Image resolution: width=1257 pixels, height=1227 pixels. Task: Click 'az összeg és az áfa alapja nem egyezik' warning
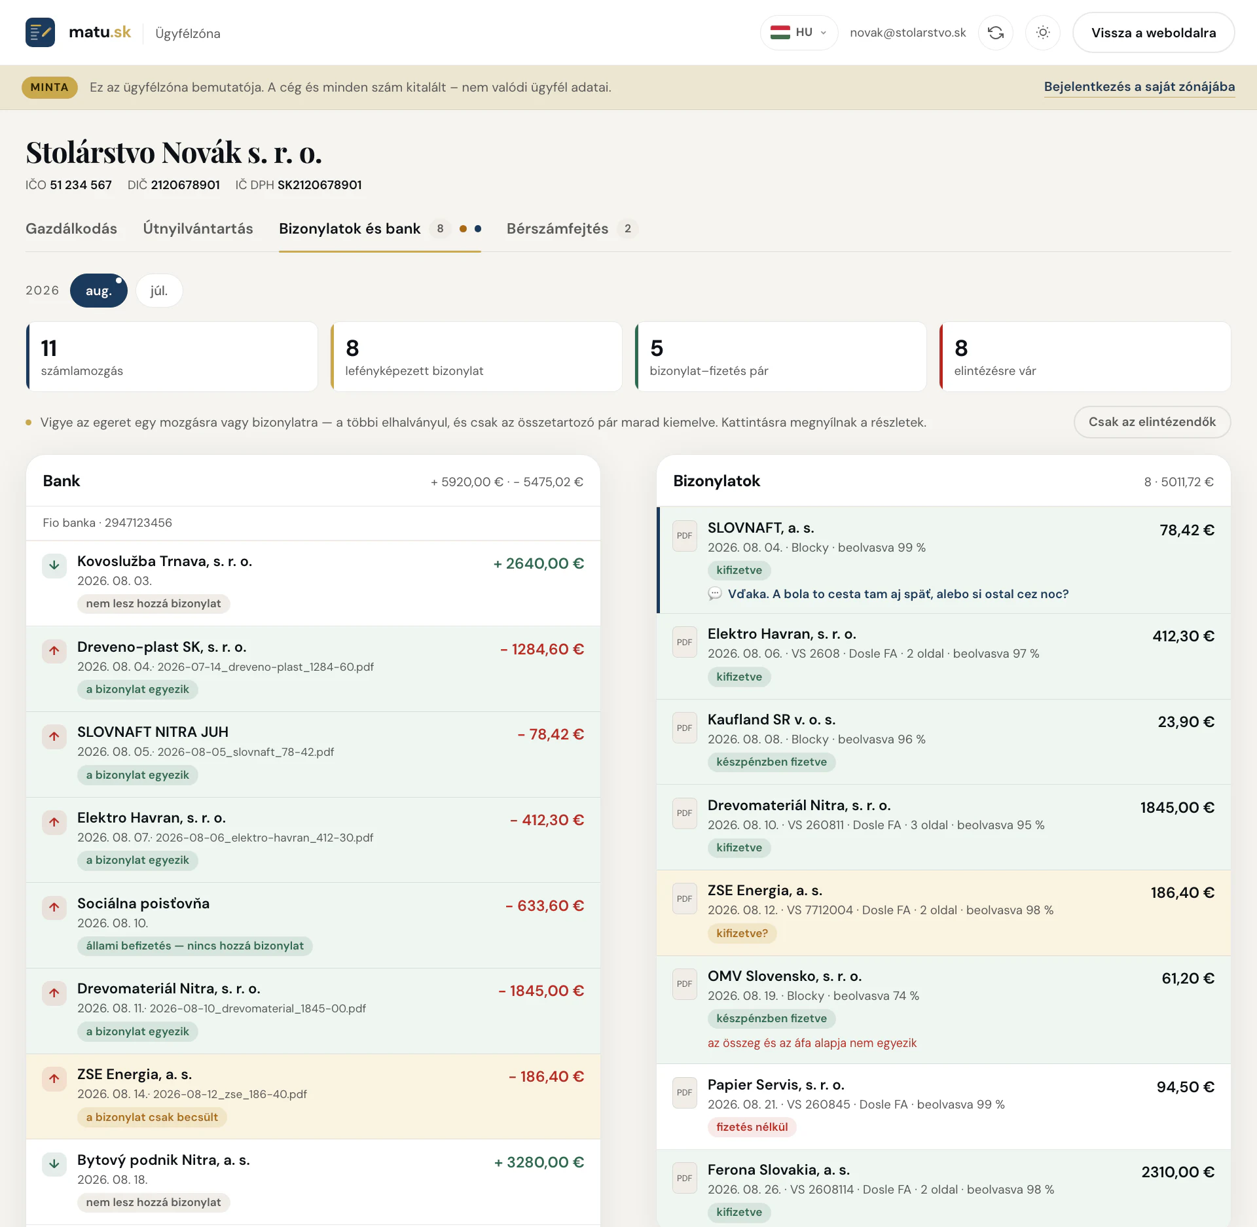click(812, 1043)
